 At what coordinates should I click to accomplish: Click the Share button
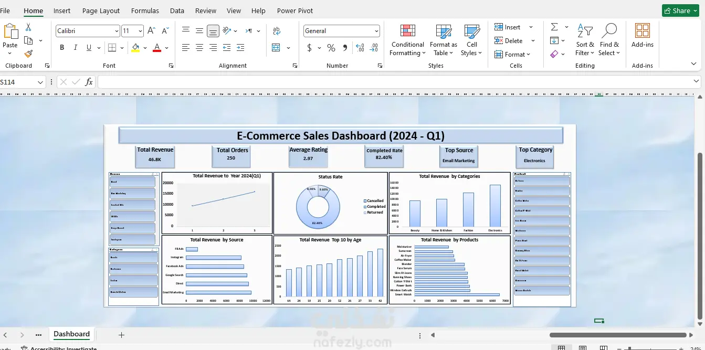click(680, 10)
